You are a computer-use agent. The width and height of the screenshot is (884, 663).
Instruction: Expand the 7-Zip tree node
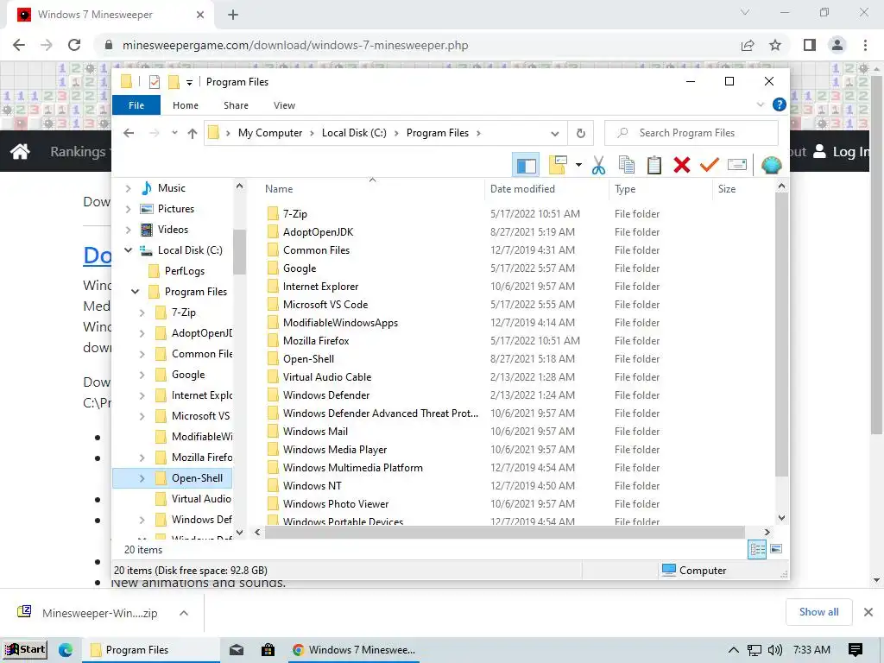142,313
